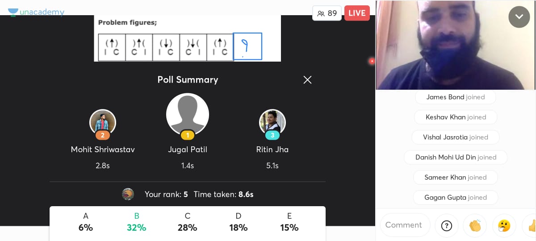Select Ritin Jha's rank 3 avatar
Screen dimensions: 536x241
coord(272,122)
